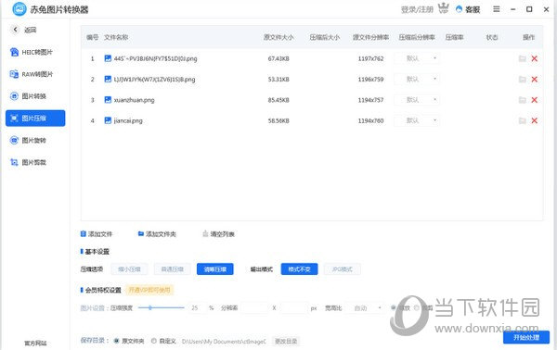This screenshot has height=350, width=557.
Task: Click the resolution value 1194x757
Action: (370, 100)
